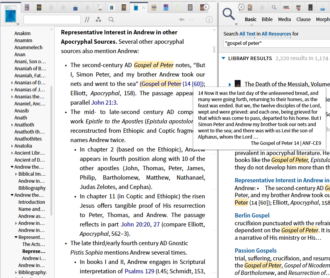Expand the Anatolia tree node

tap(12, 146)
